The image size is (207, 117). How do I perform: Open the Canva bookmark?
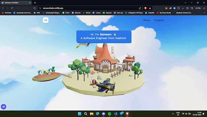tap(96, 13)
